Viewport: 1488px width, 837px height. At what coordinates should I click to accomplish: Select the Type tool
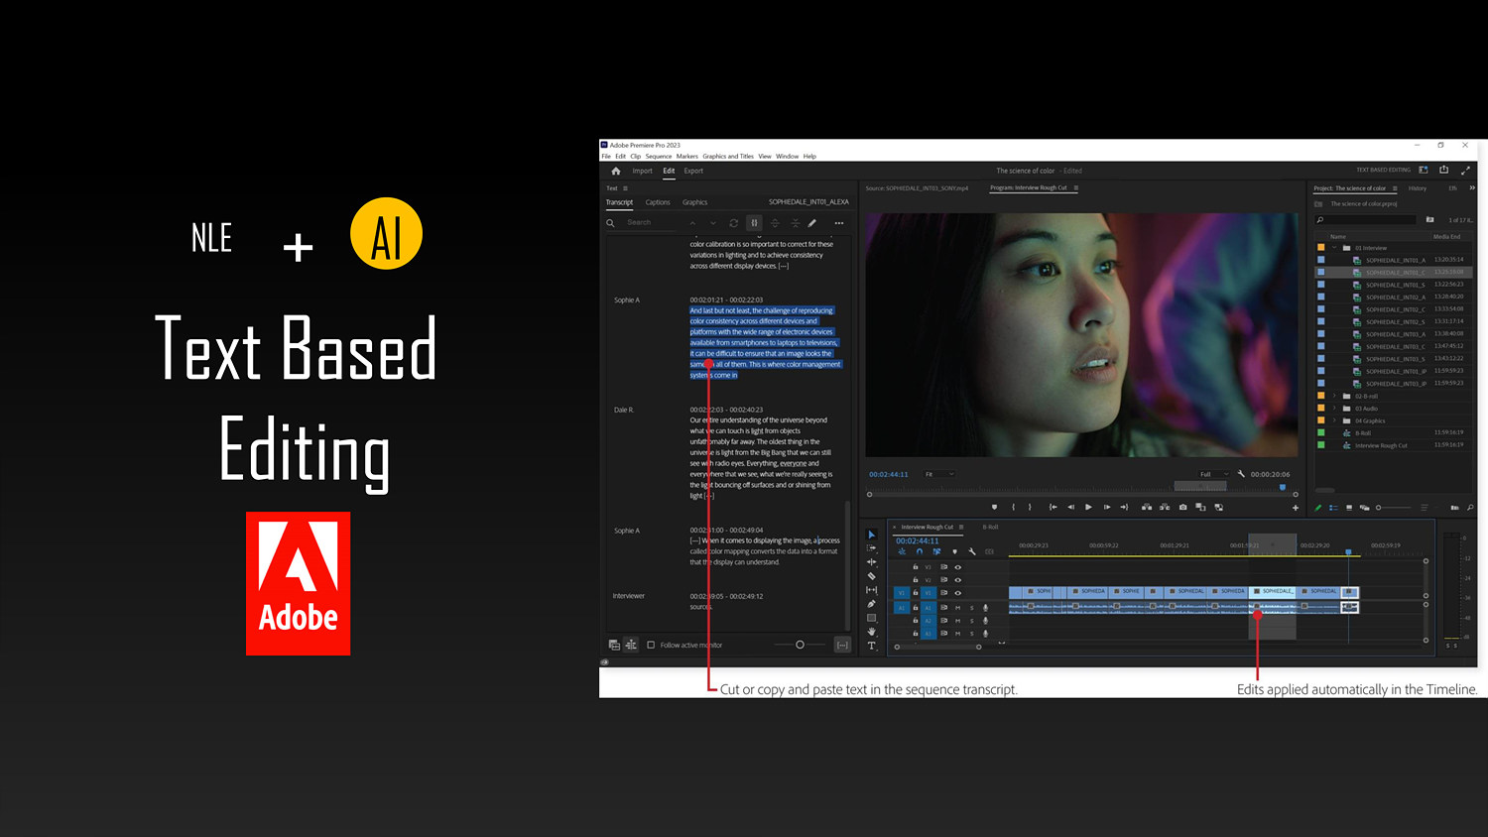point(872,646)
